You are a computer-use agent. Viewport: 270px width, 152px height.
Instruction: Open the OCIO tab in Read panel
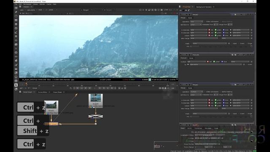click(189, 128)
